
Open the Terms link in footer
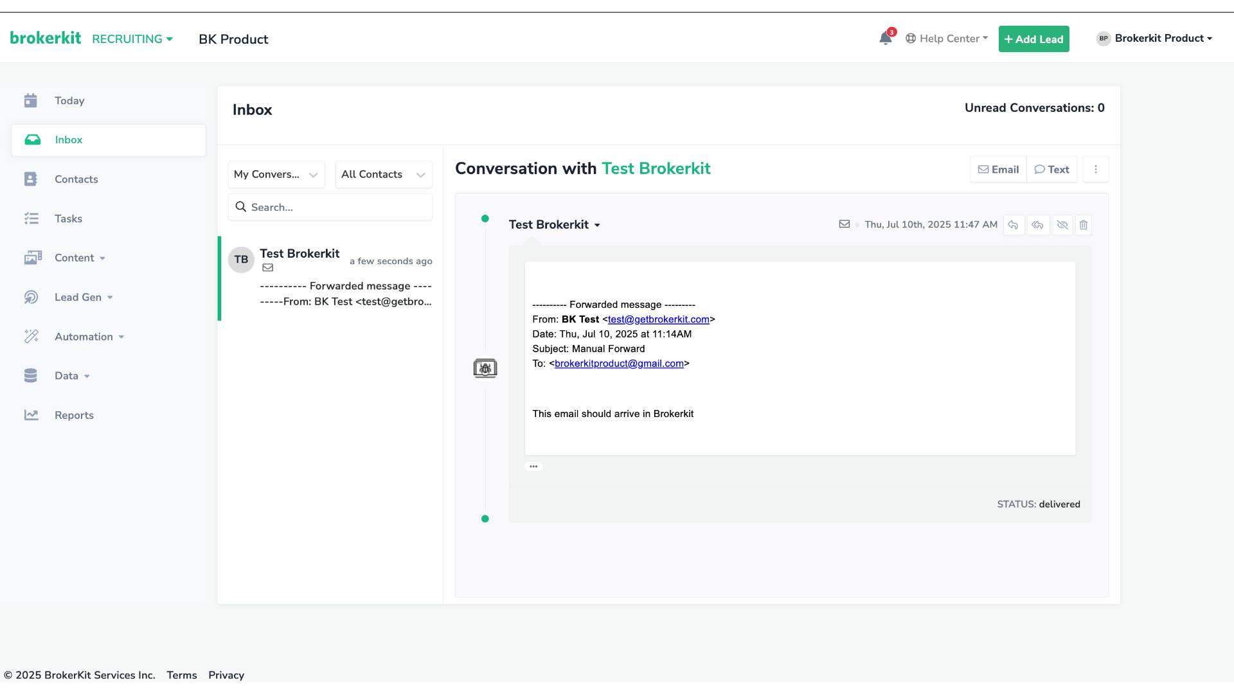coord(182,675)
